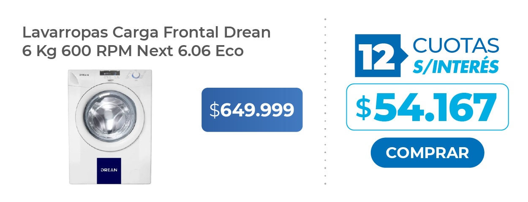Select the $54.167 installment price box
Screen dimensions: 528x202
tap(427, 107)
